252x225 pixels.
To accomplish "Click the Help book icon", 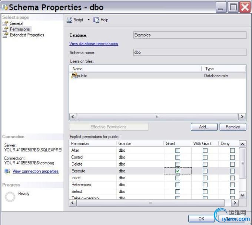I will click(x=96, y=20).
